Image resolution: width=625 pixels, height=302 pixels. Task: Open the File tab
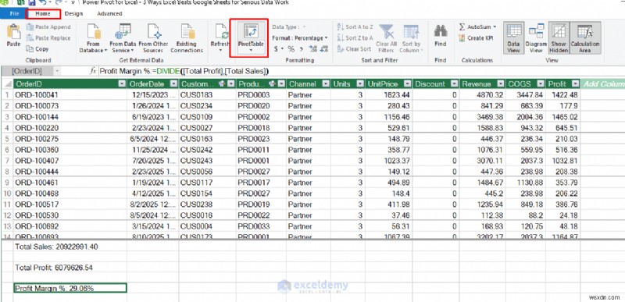tap(14, 13)
